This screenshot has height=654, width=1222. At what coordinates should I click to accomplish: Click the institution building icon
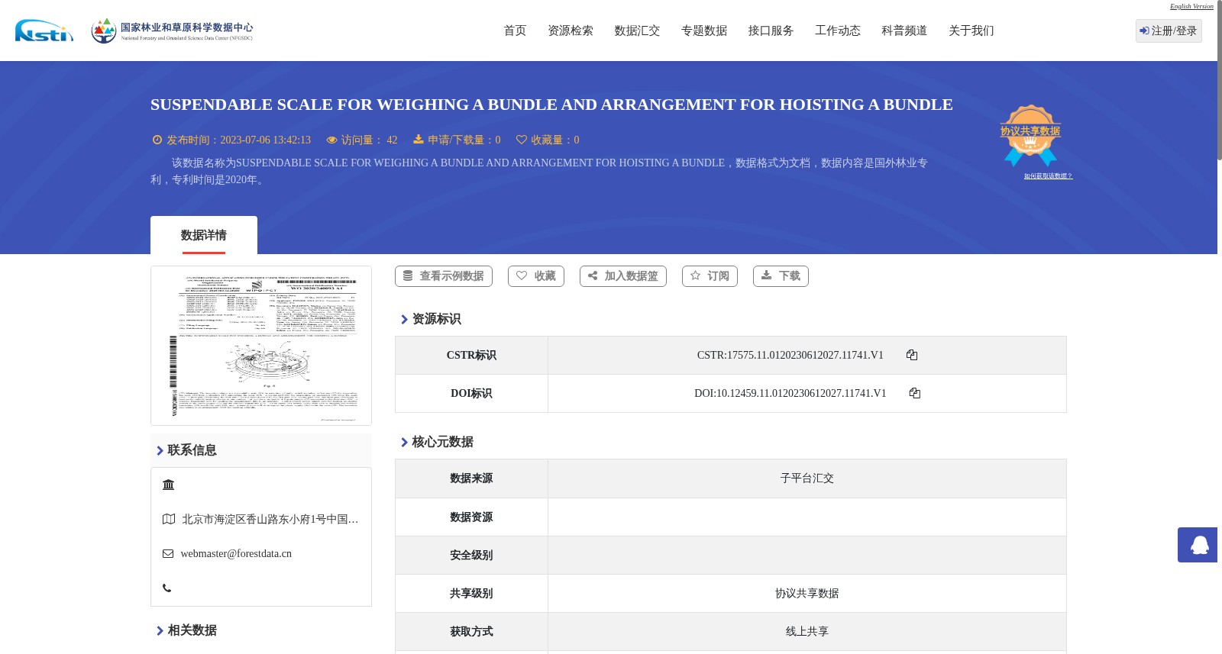pos(169,485)
